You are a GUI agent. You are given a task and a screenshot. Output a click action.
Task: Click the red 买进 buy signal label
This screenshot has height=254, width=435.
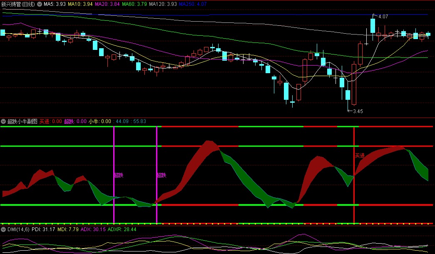pyautogui.click(x=360, y=155)
